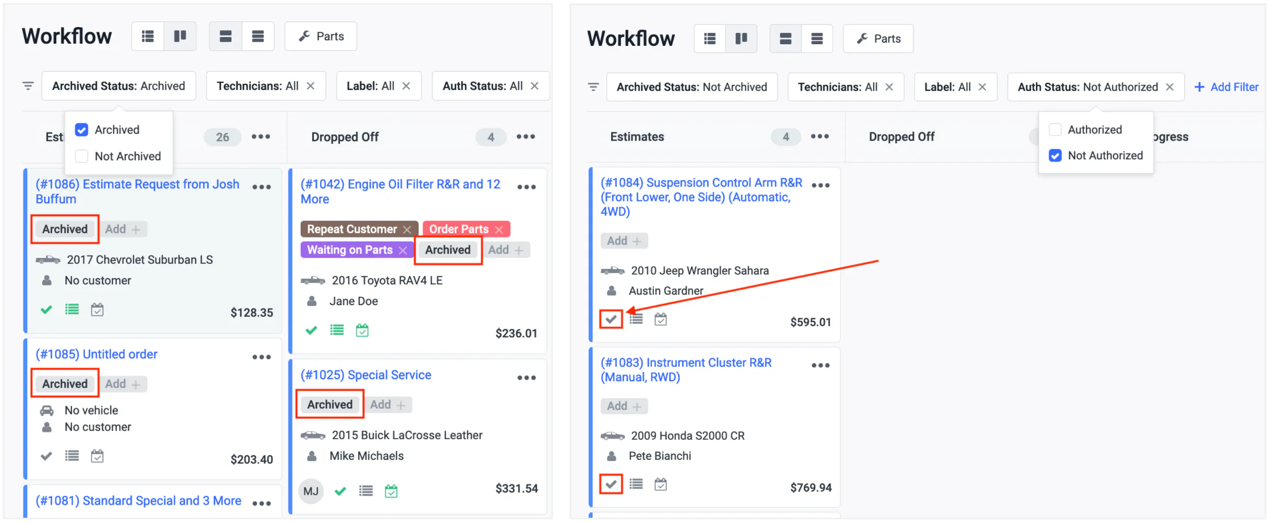This screenshot has height=523, width=1268.
Task: Switch to list view in right Workflow panel
Action: [710, 39]
